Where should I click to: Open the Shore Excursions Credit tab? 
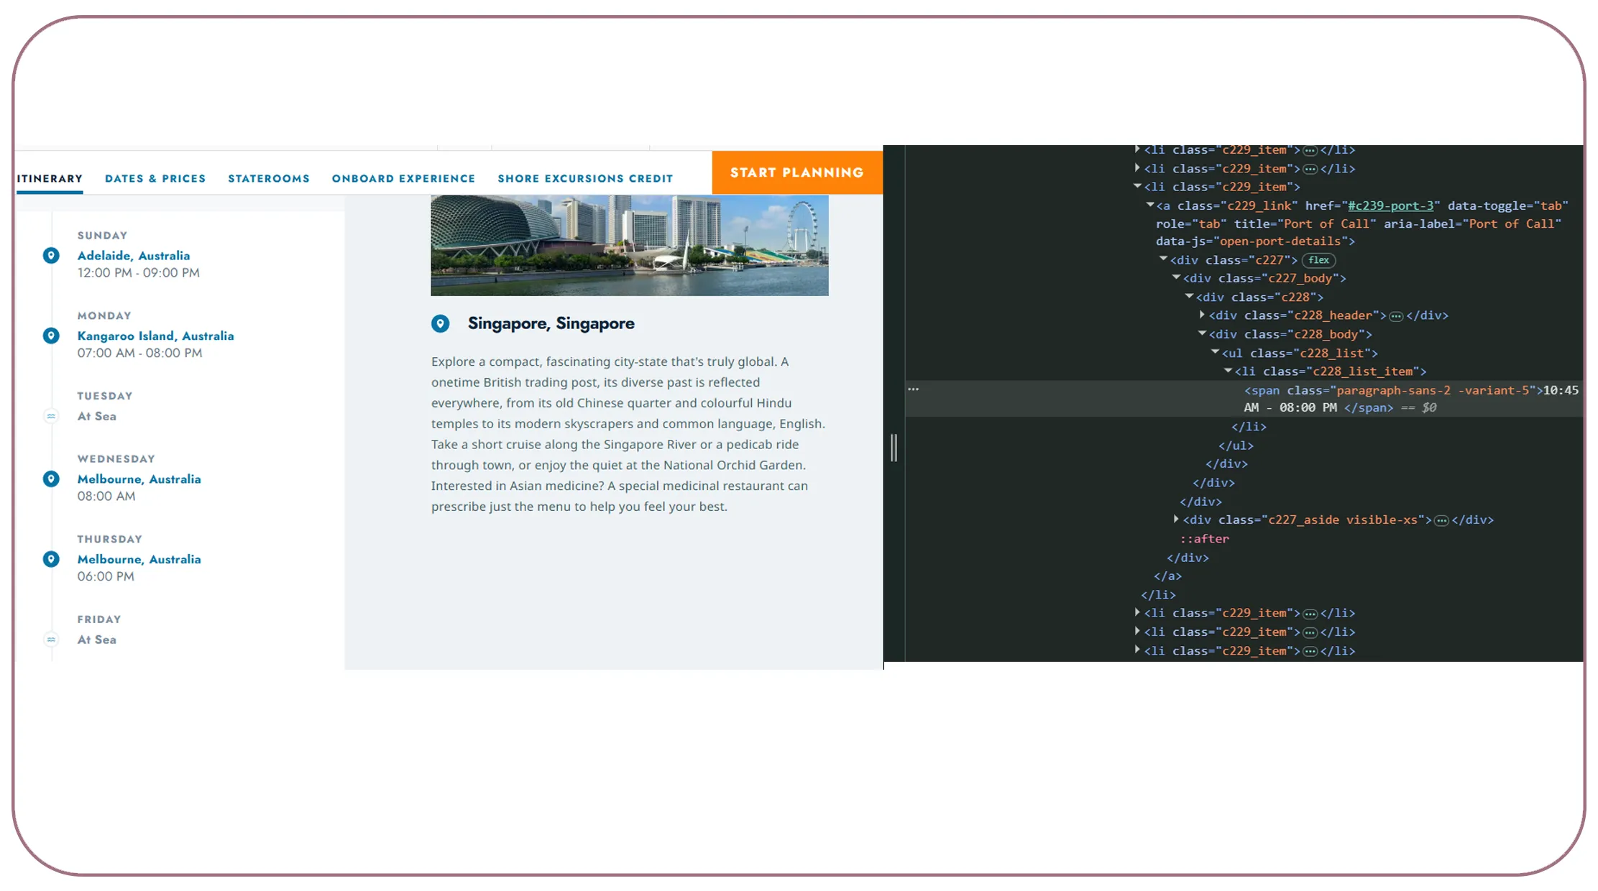585,178
